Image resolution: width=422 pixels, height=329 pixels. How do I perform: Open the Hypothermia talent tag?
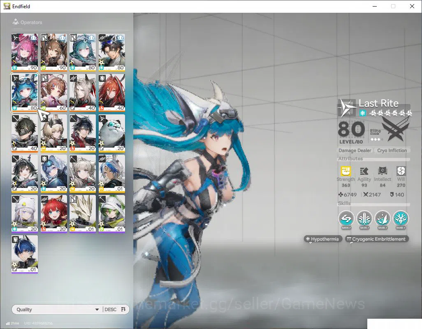tap(323, 239)
